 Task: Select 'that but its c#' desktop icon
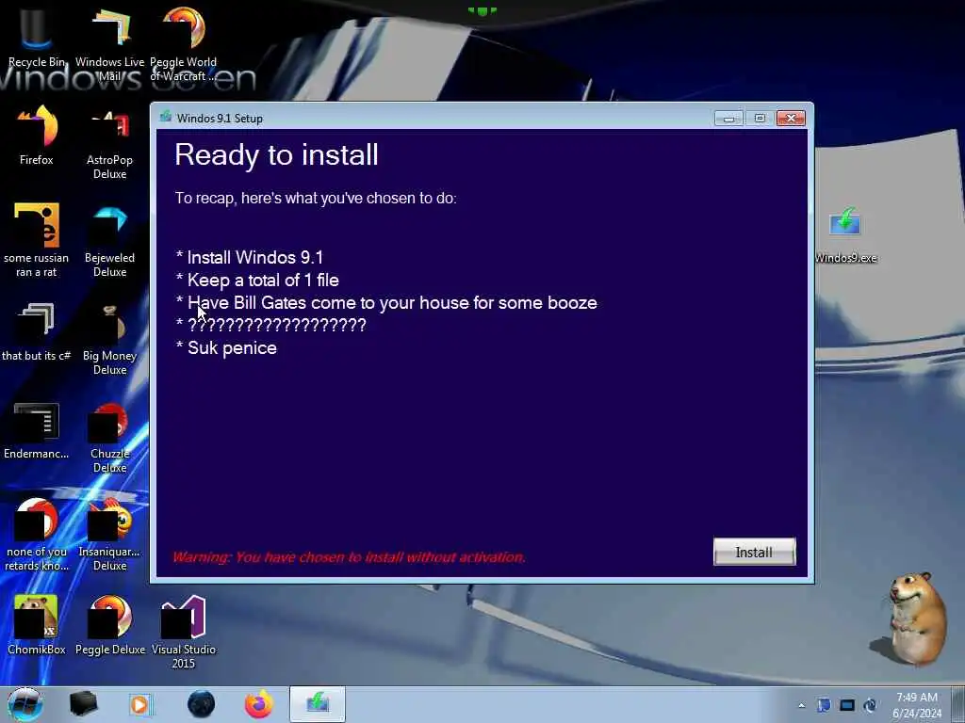tap(37, 332)
